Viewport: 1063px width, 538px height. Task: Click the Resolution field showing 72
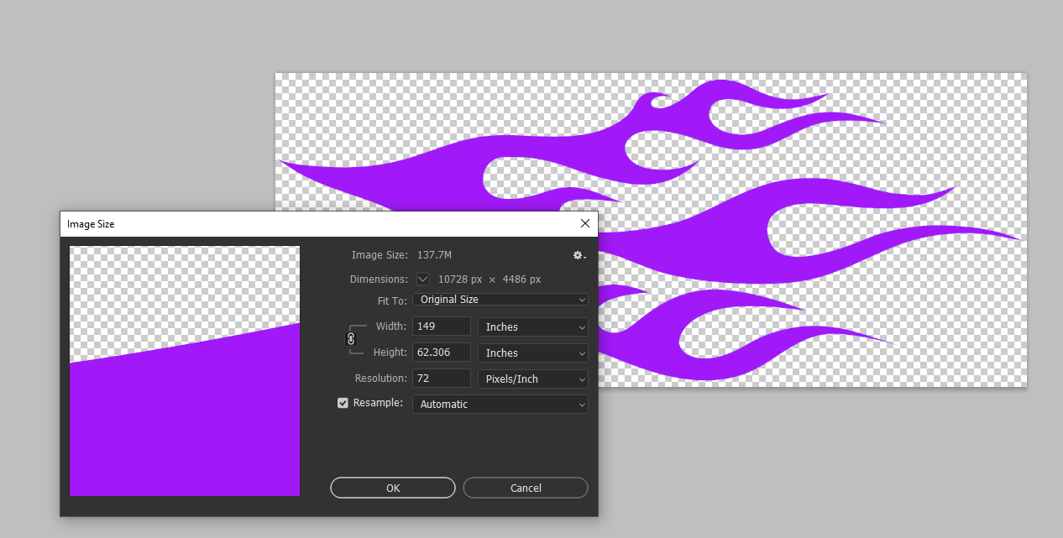(442, 379)
